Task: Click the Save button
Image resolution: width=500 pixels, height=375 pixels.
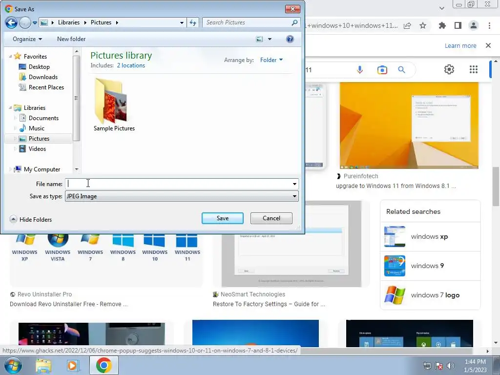Action: [223, 218]
